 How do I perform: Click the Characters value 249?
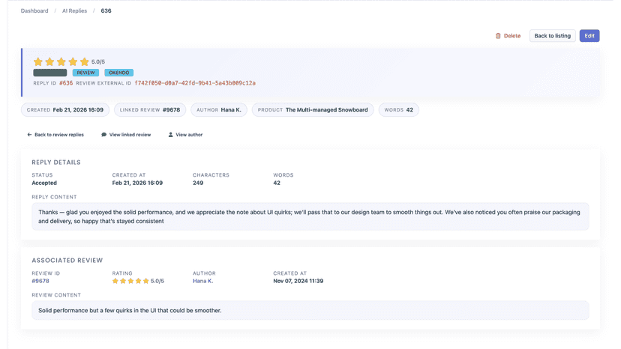click(x=198, y=183)
